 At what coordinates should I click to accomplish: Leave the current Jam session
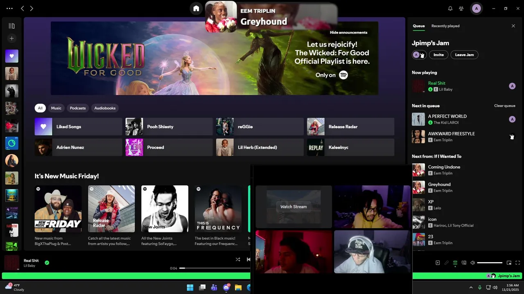point(464,55)
